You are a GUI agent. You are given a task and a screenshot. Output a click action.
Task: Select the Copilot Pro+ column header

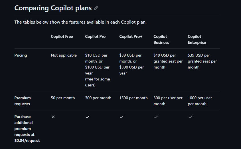pos(131,36)
